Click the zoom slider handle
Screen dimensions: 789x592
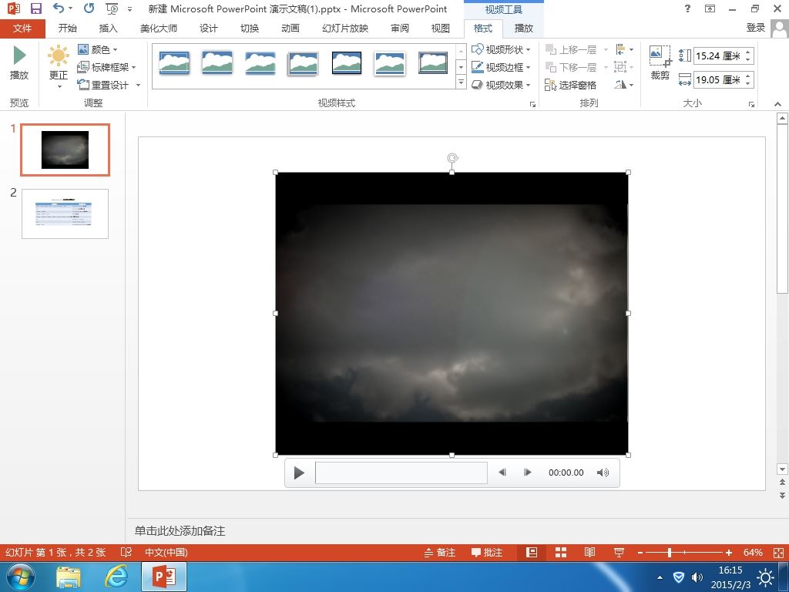670,552
